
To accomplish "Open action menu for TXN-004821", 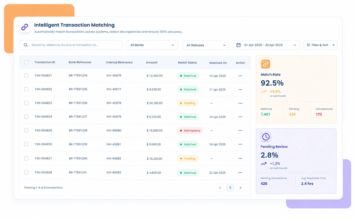I will (x=240, y=76).
